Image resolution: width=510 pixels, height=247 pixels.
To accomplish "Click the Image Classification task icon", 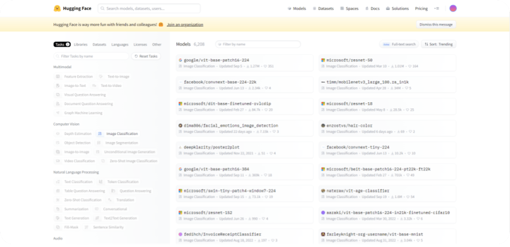I will [100, 134].
